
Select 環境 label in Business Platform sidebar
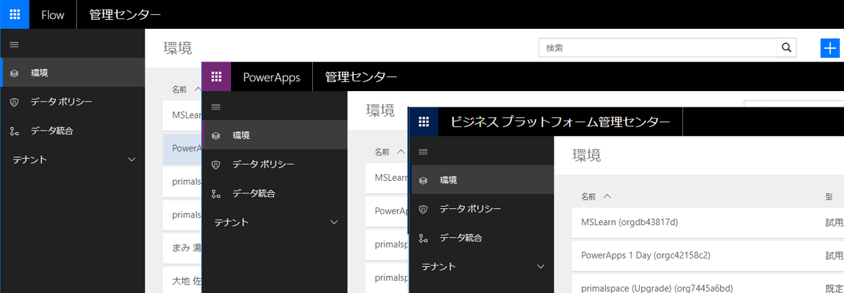pyautogui.click(x=448, y=181)
